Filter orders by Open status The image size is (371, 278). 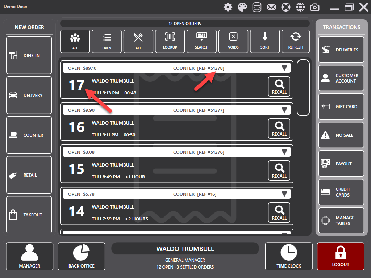pos(107,41)
